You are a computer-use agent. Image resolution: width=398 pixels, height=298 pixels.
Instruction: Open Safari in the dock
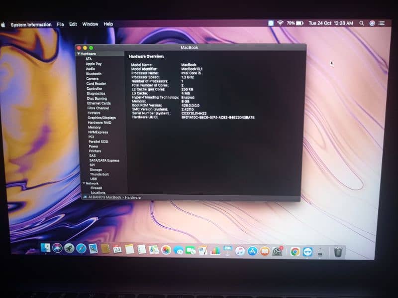coord(81,248)
